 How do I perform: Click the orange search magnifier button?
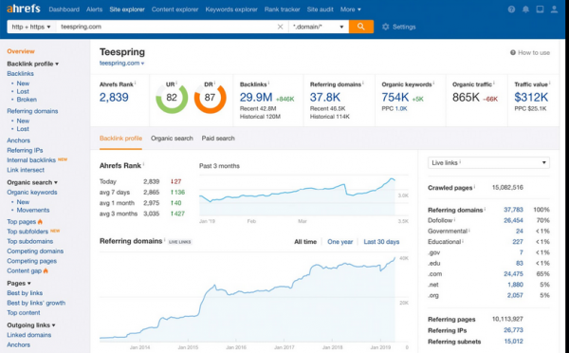[x=361, y=27]
